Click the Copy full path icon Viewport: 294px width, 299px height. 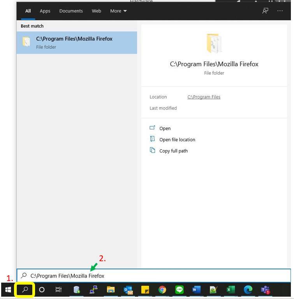click(x=152, y=150)
